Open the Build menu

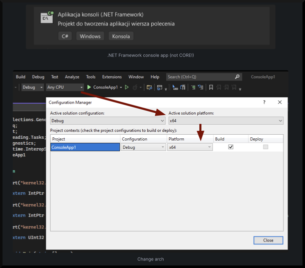tap(21, 77)
